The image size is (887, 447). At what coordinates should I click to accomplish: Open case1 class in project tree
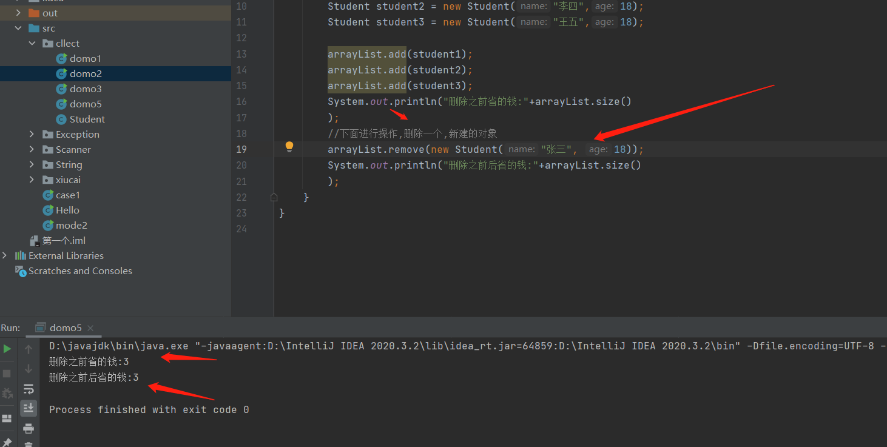pos(68,195)
